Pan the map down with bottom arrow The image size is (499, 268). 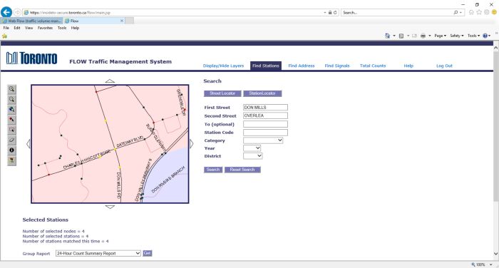110,207
